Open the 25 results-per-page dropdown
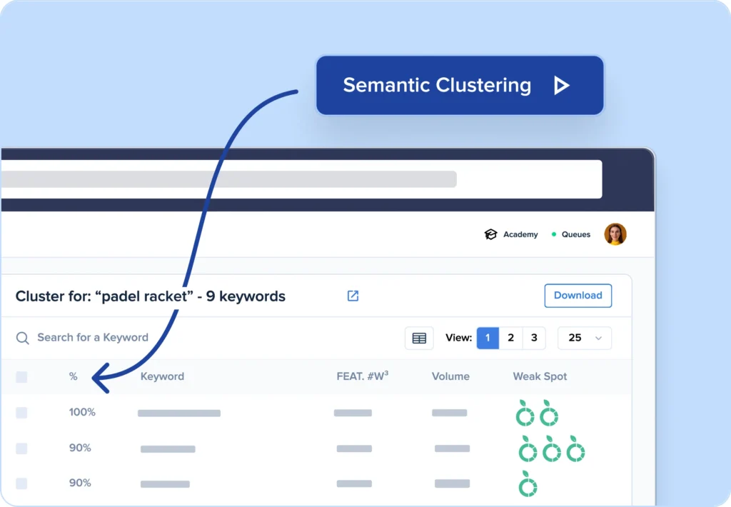This screenshot has width=731, height=507. point(584,337)
